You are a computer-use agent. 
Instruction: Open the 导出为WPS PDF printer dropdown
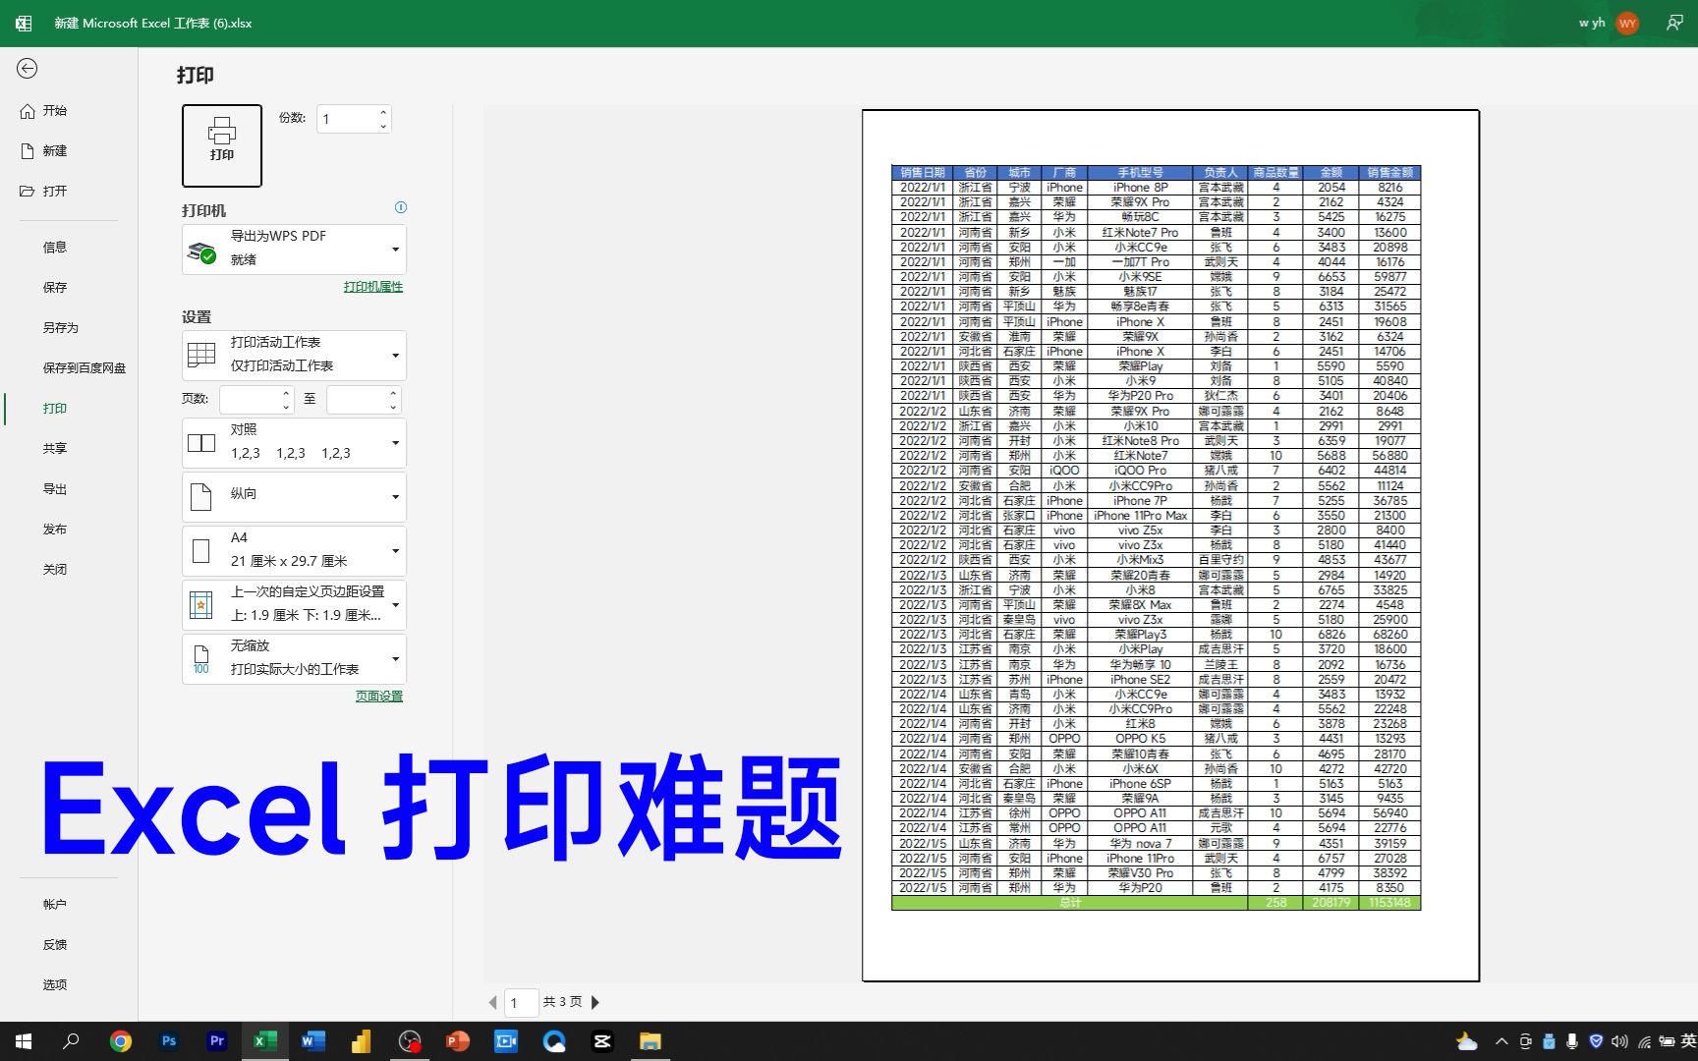coord(396,249)
